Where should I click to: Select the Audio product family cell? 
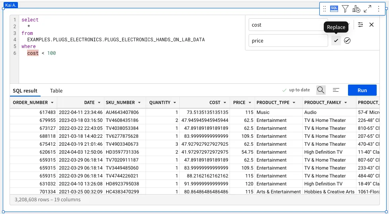[329, 112]
